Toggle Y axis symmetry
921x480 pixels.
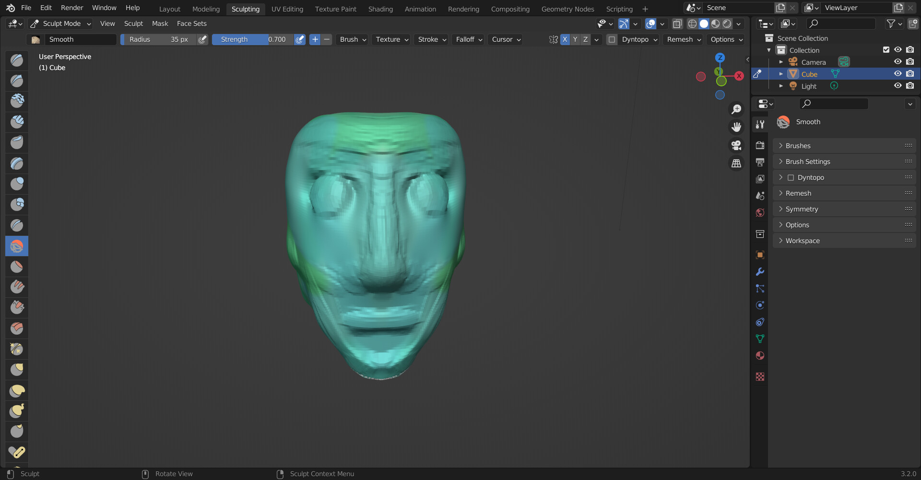click(575, 39)
